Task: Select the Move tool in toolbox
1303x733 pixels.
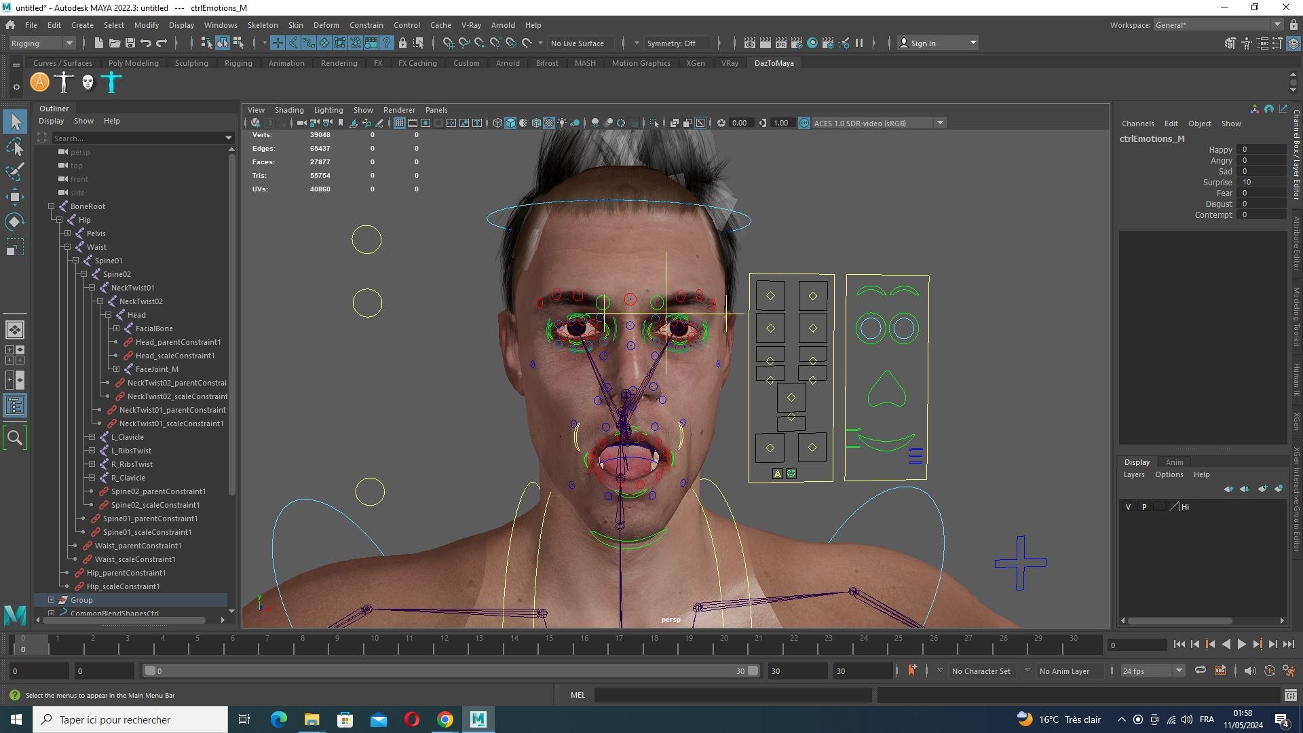Action: 15,197
